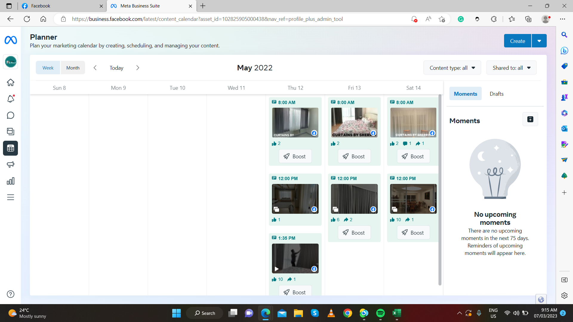Open Thursday 1:35 PM video thumbnail
The image size is (573, 322).
[295, 258]
